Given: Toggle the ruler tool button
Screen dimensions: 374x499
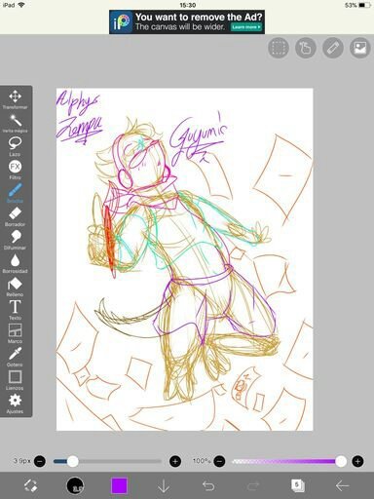Looking at the screenshot, I should (x=333, y=48).
